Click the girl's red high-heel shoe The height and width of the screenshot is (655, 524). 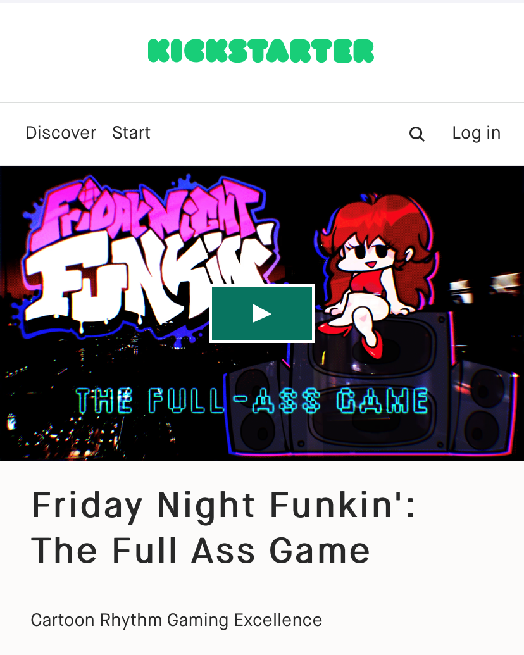(x=372, y=345)
